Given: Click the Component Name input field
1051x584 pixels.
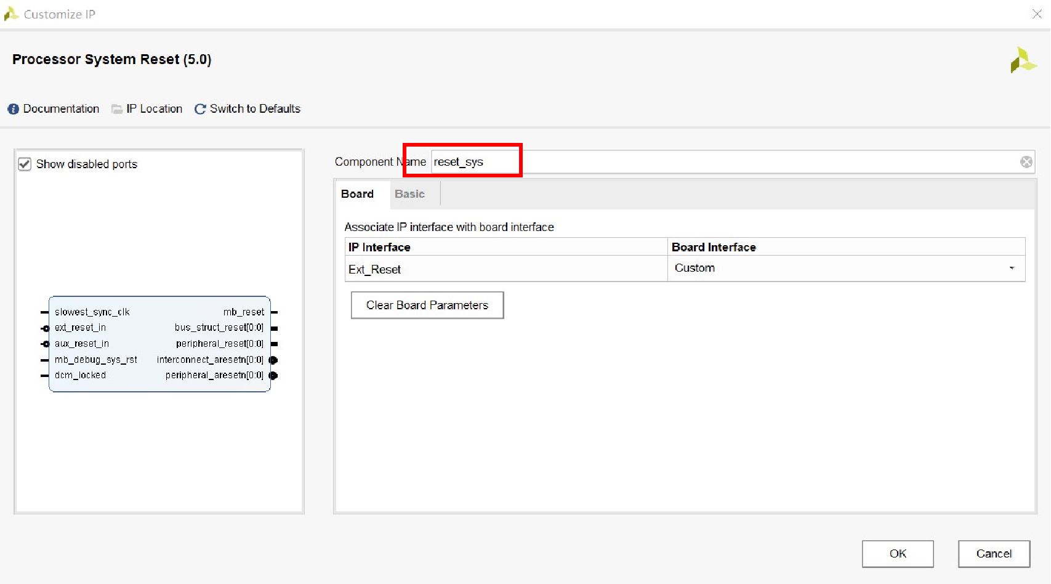Looking at the screenshot, I should (732, 162).
